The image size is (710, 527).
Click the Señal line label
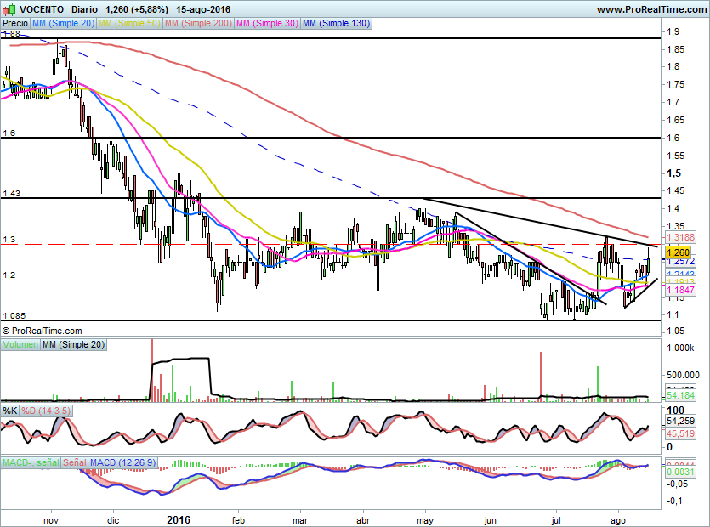[x=74, y=462]
